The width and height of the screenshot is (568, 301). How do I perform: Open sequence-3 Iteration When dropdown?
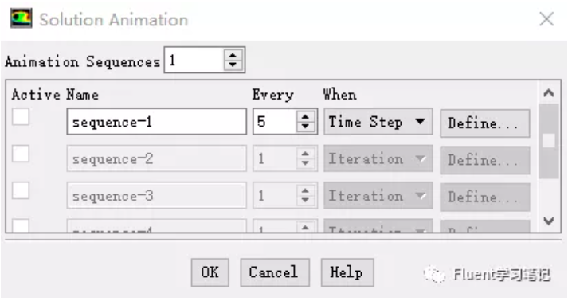coord(378,196)
